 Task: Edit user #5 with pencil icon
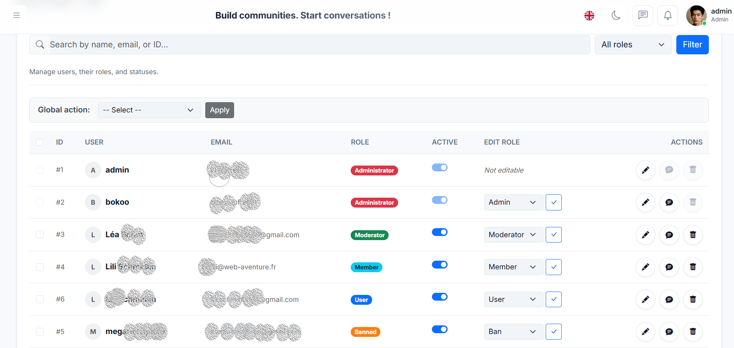[x=645, y=332]
